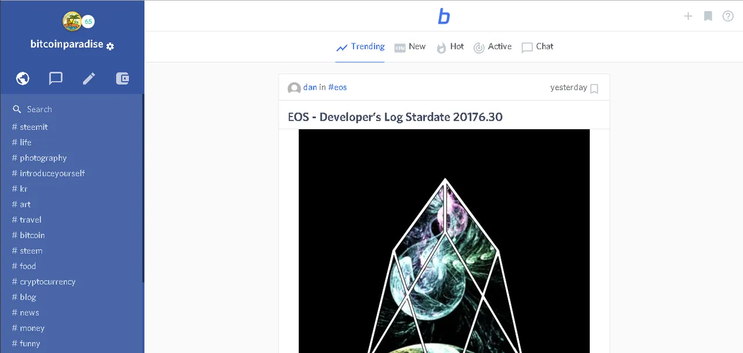Click the bitcoinparadise username

67,44
